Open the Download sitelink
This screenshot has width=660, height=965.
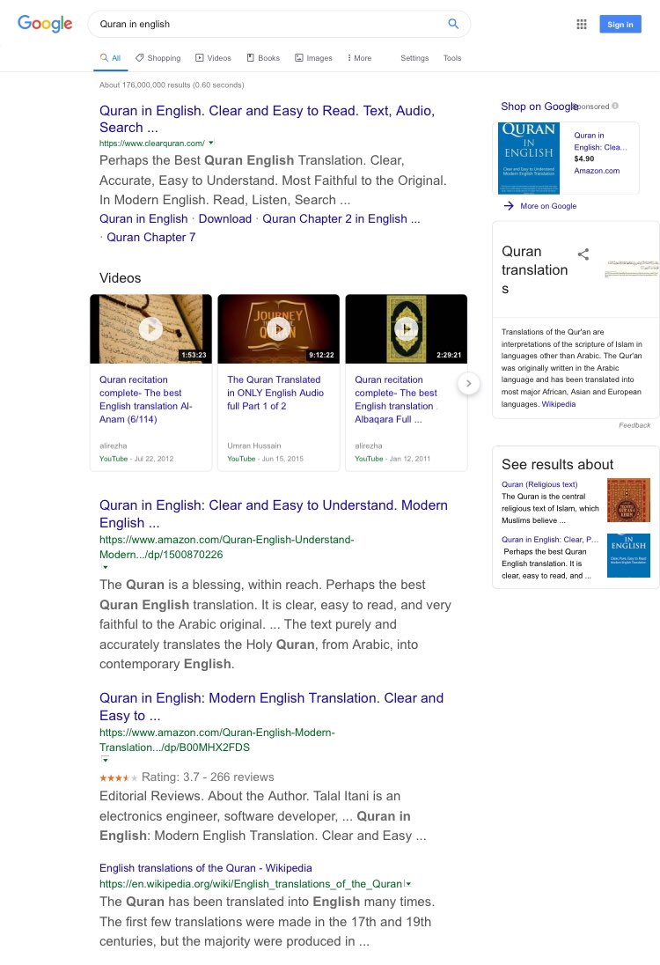click(225, 218)
